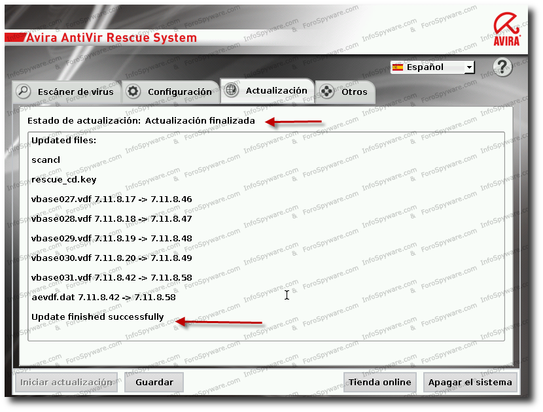The height and width of the screenshot is (412, 543).
Task: Click the 'Estado de actualización:' label
Action: coord(84,120)
